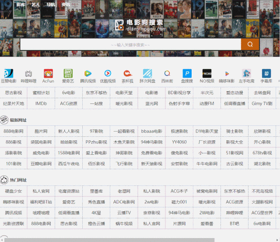Click the scrollbar right arrow
The height and width of the screenshot is (242, 280).
tap(277, 240)
